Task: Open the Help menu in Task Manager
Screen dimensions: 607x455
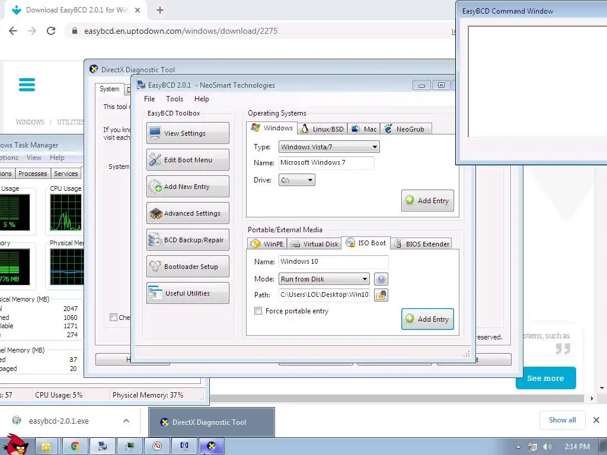Action: pos(57,158)
